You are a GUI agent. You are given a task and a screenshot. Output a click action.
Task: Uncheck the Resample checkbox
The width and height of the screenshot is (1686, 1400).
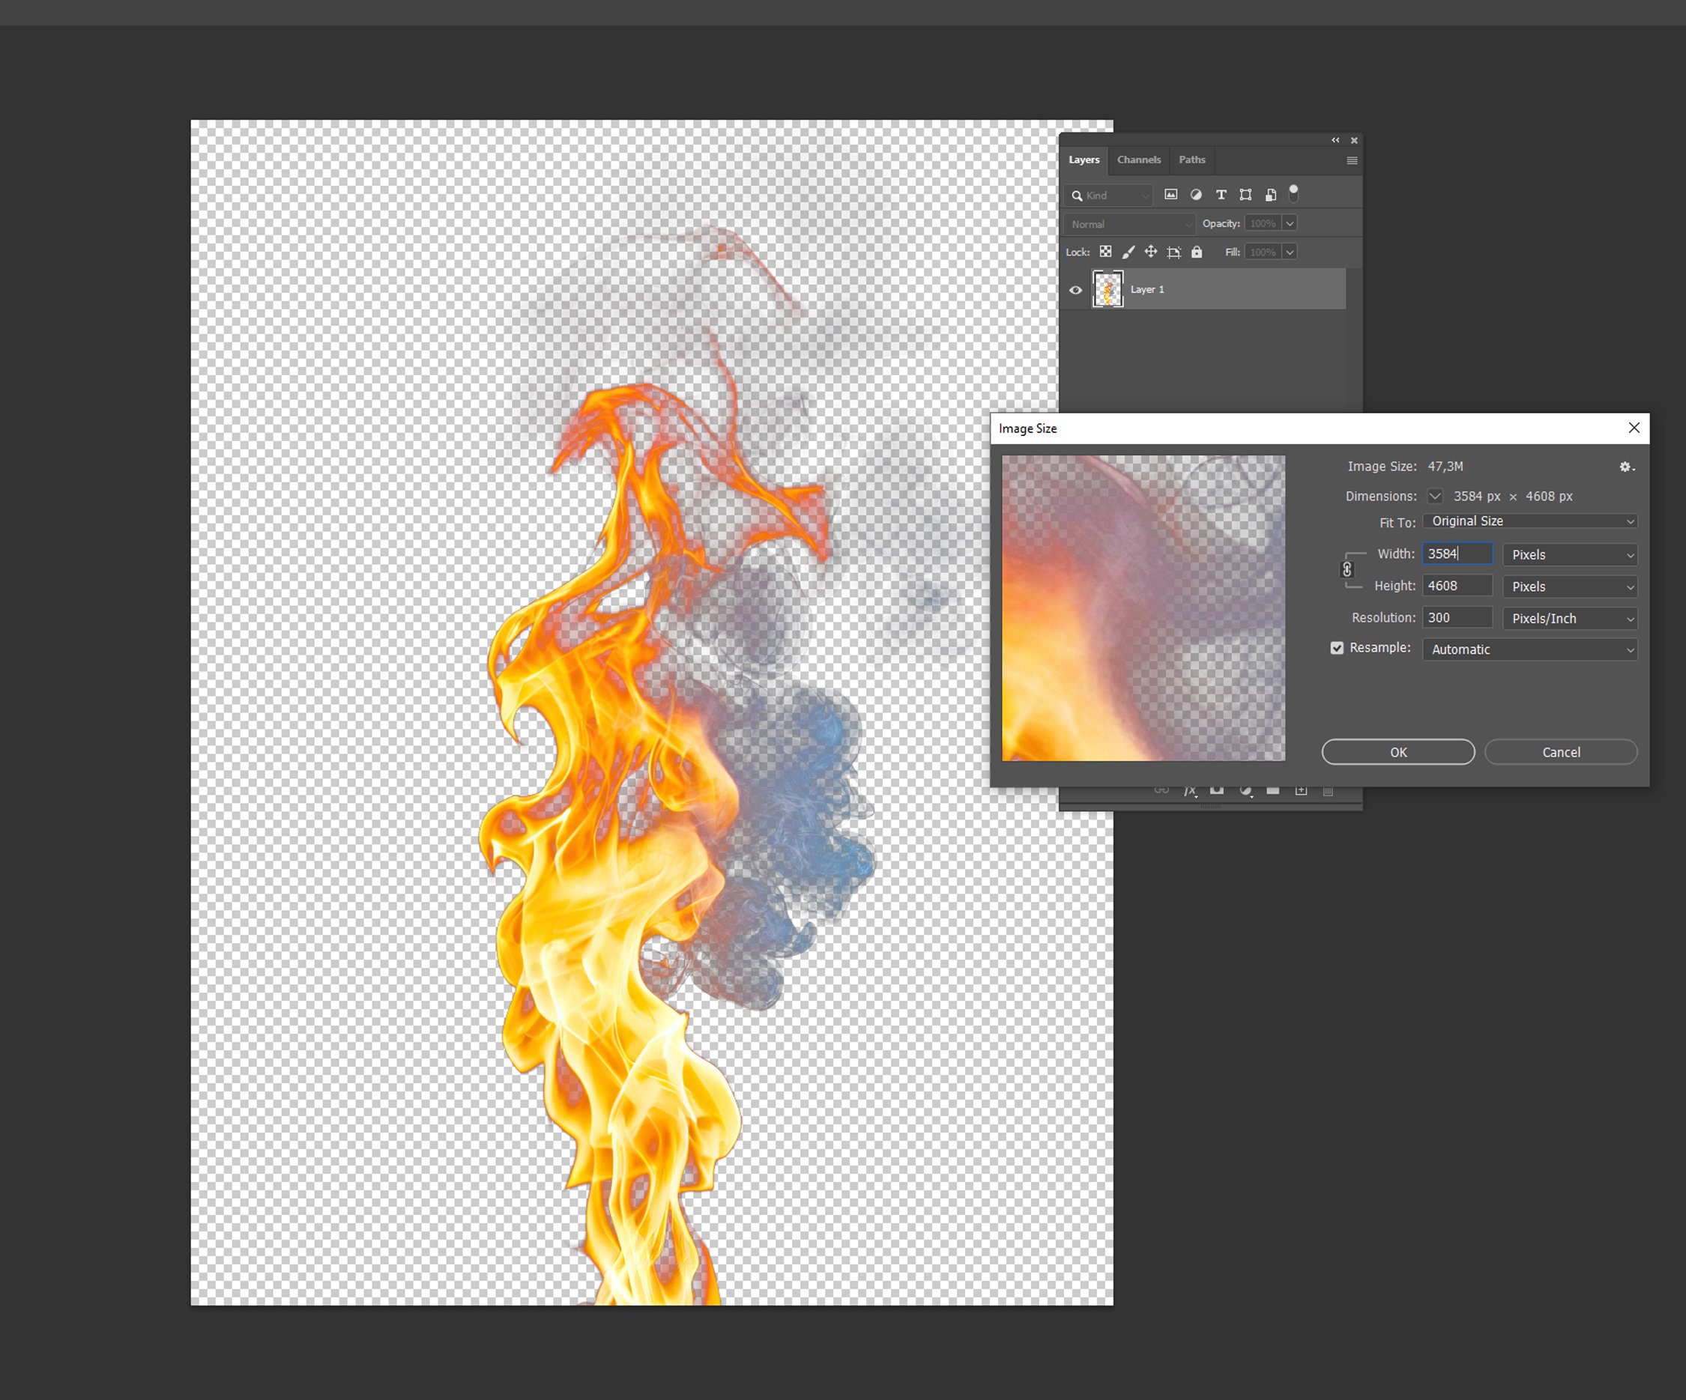pyautogui.click(x=1337, y=648)
